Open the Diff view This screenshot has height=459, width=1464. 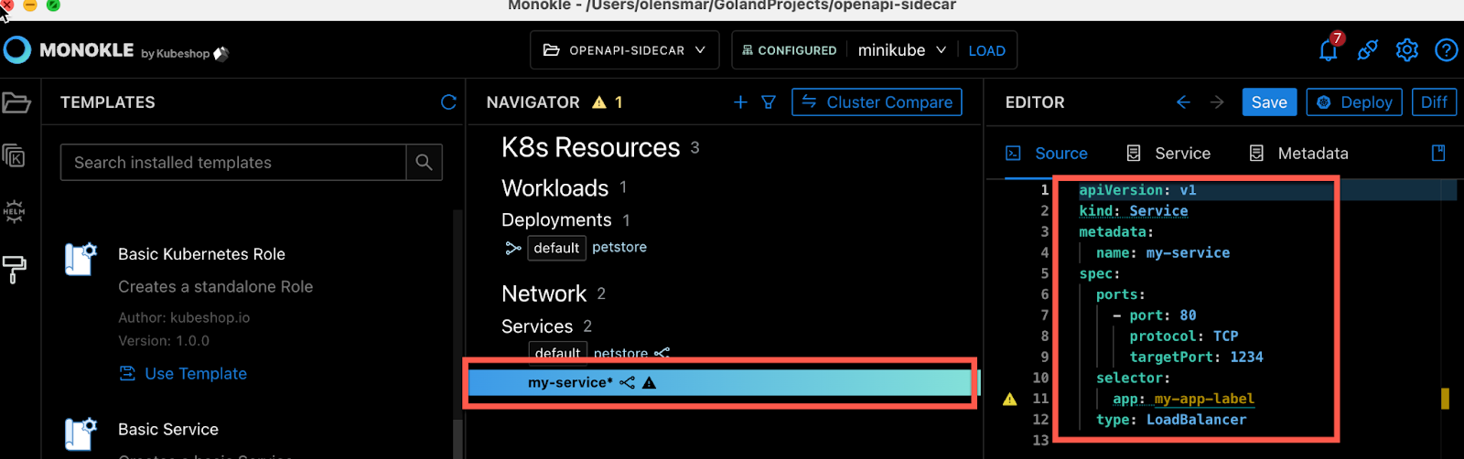[1434, 102]
